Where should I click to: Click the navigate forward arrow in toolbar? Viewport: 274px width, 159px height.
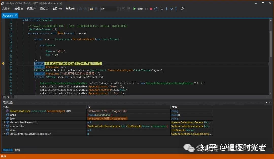tap(85, 9)
